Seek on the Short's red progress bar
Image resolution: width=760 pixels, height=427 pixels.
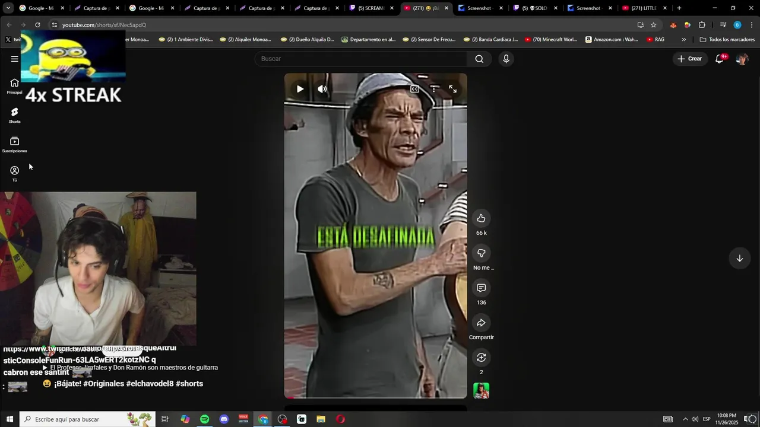[375, 397]
